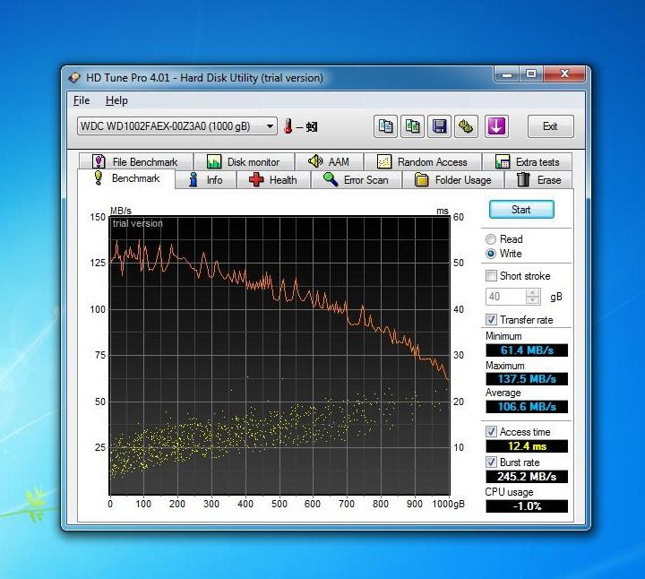645x579 pixels.
Task: Click the red thermometer temperature icon
Action: point(288,126)
